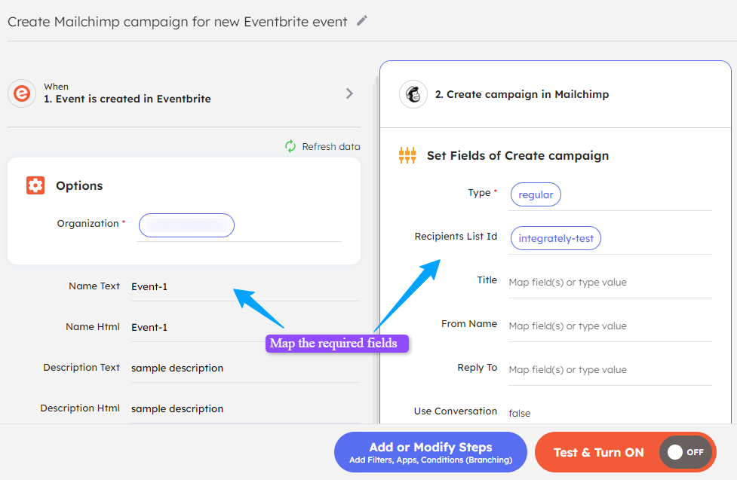
Task: Click the Title input field
Action: [x=609, y=283]
